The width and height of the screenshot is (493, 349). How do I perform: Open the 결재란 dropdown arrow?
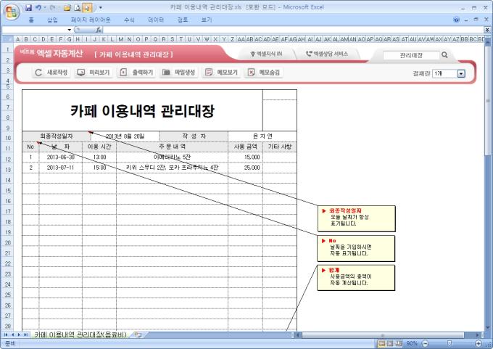pos(461,73)
